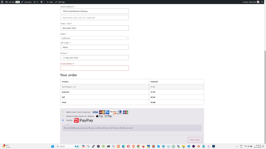Expand the State dropdown showing California
The height and width of the screenshot is (149, 266).
tap(95, 38)
